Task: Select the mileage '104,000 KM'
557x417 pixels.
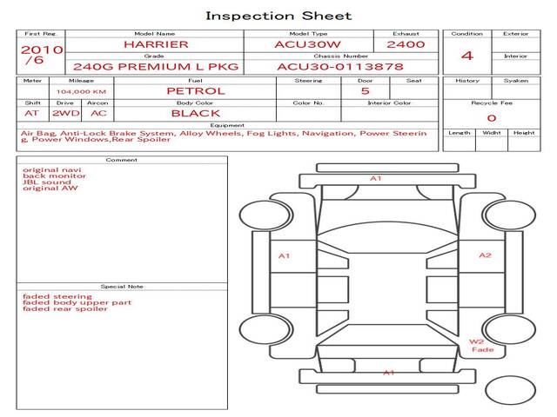Action: tap(81, 92)
